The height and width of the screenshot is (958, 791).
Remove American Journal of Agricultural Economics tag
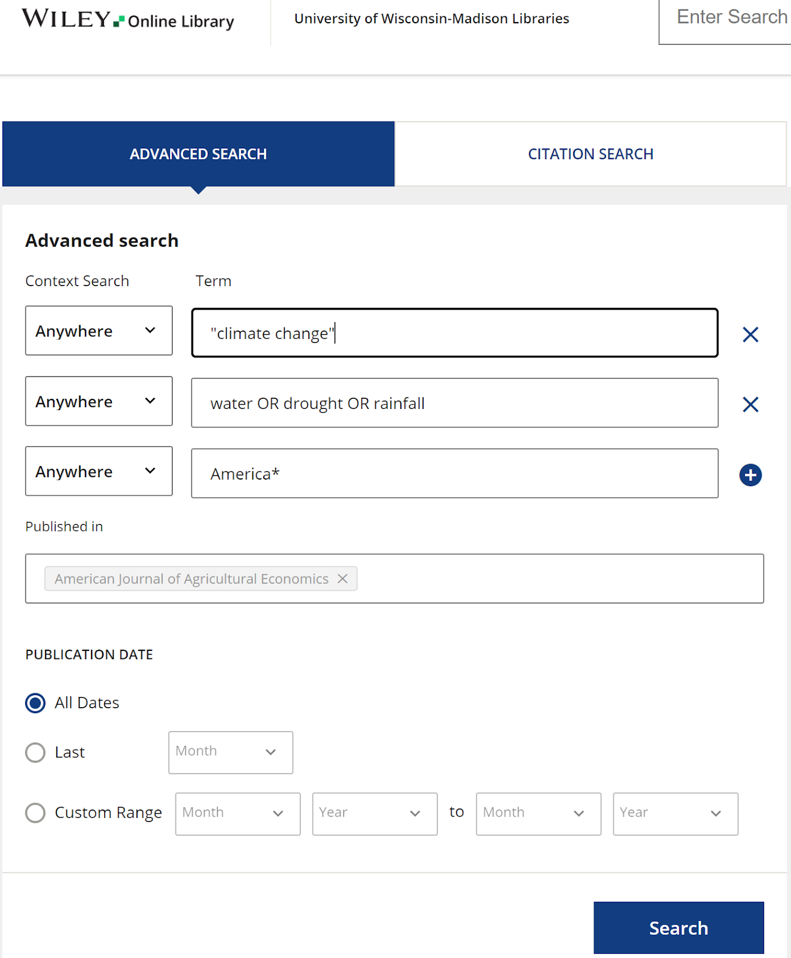(342, 578)
